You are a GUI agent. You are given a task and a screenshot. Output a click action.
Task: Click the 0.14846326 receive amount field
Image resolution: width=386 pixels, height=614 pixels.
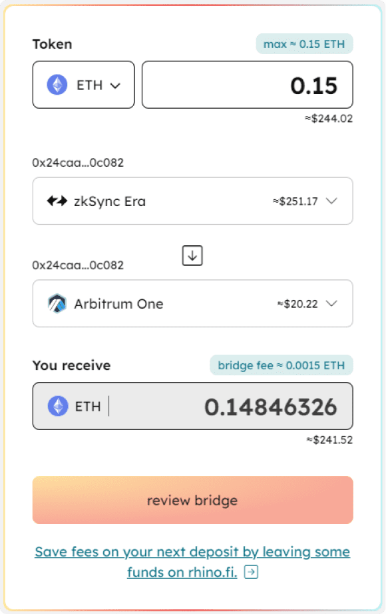tap(193, 406)
